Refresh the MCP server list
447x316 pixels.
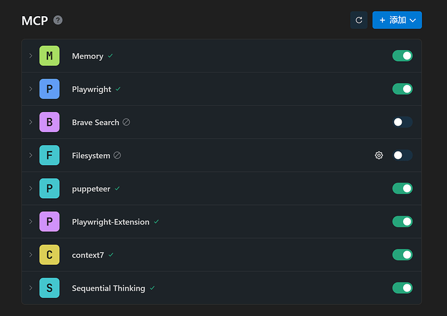(x=359, y=20)
